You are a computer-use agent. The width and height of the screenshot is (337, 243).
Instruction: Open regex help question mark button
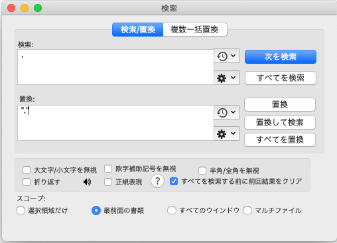coord(157,181)
